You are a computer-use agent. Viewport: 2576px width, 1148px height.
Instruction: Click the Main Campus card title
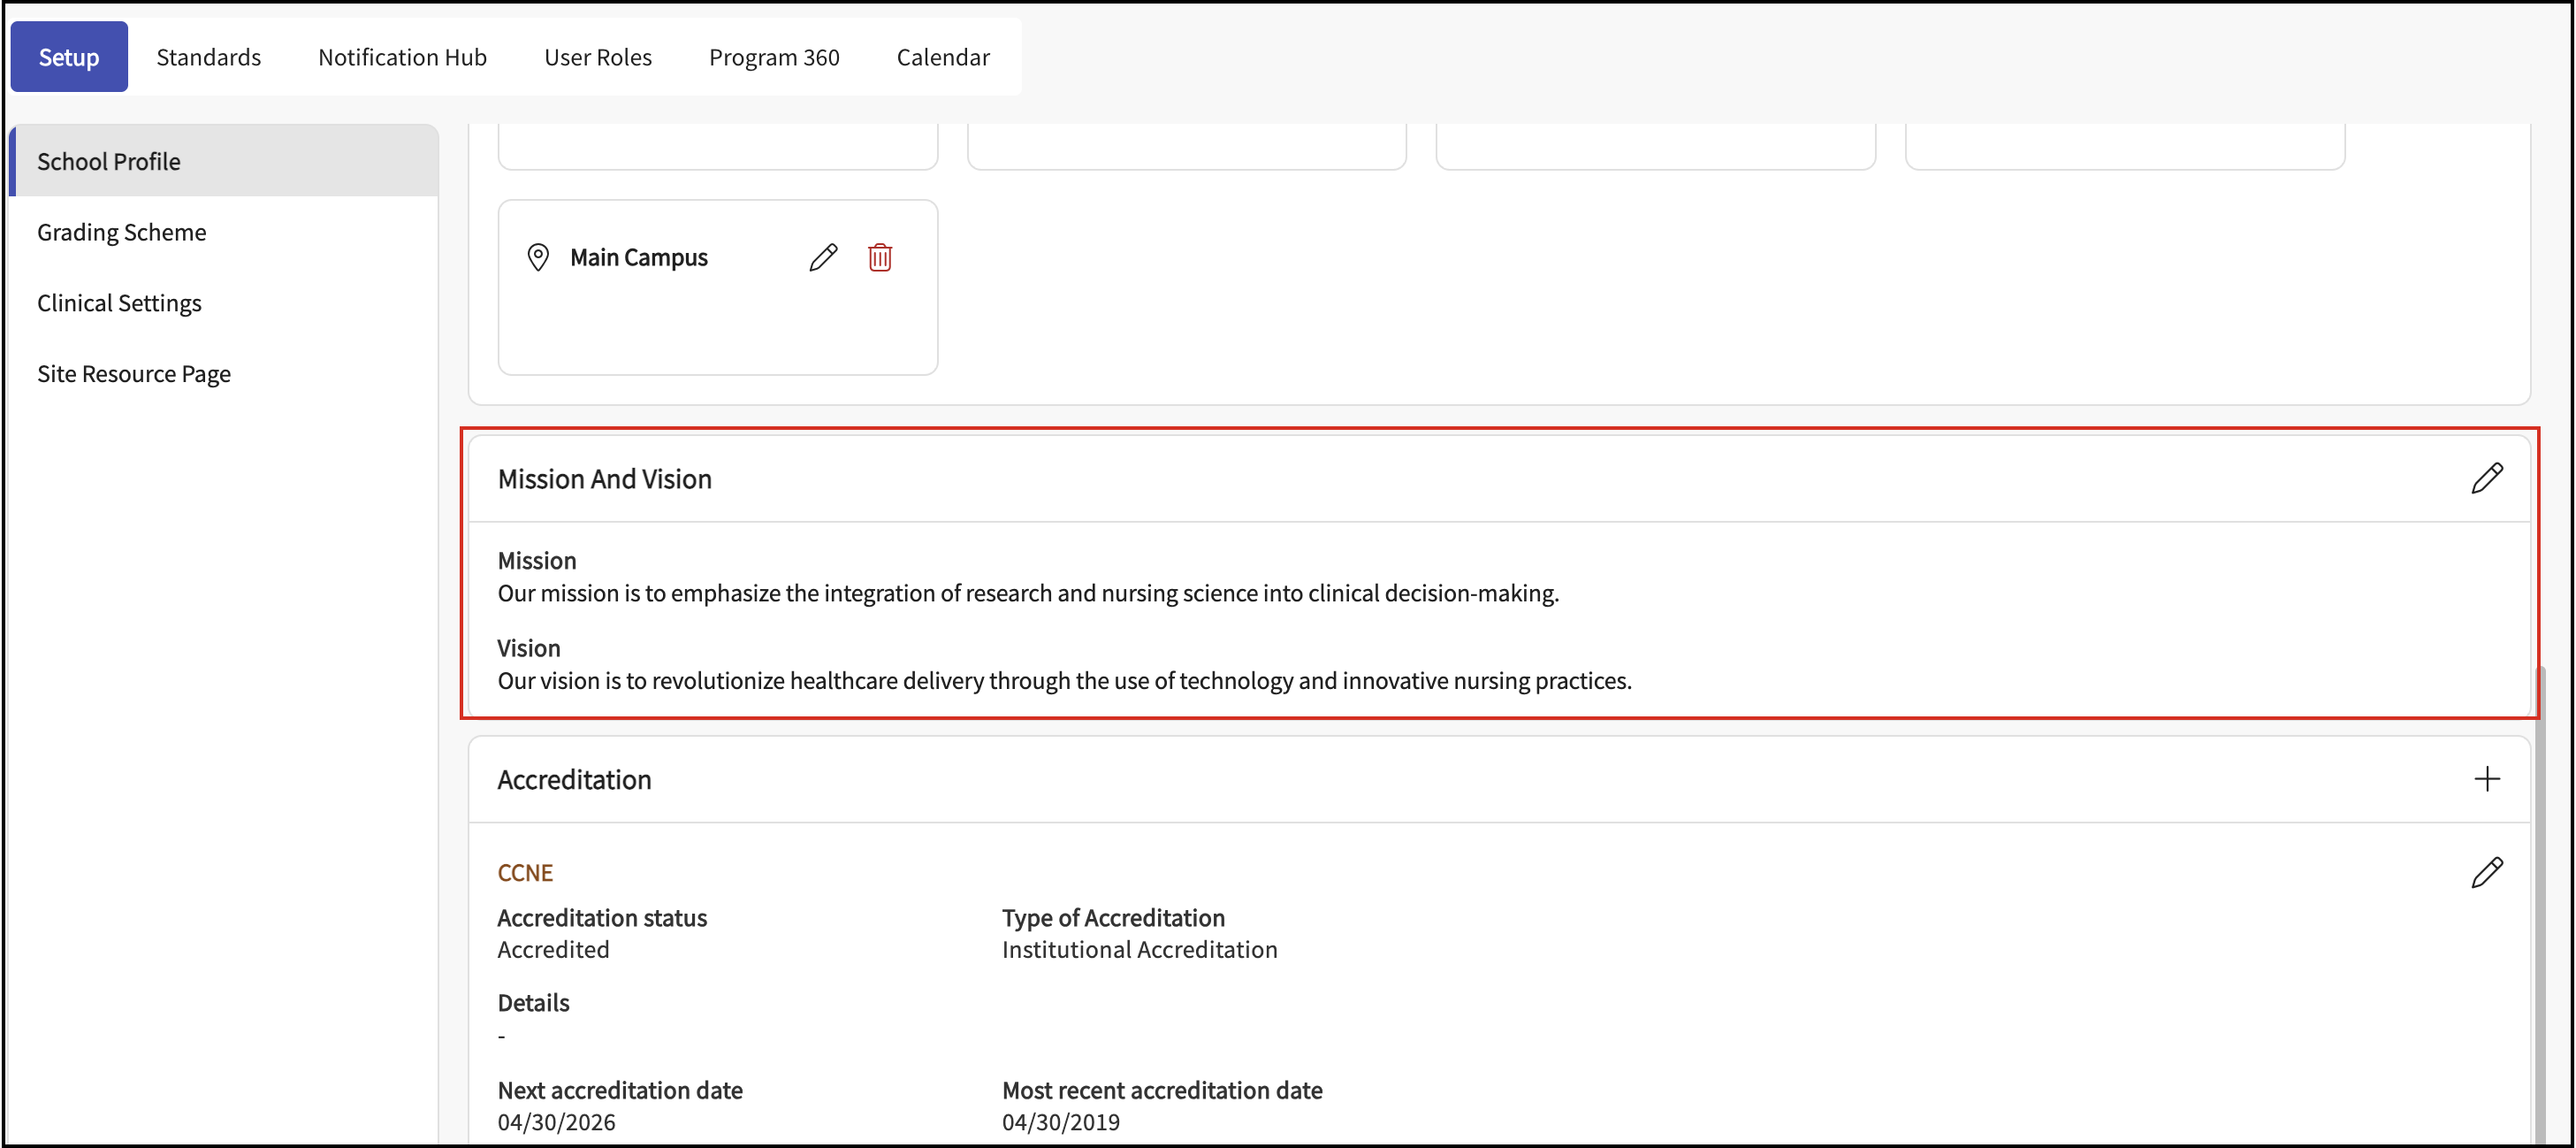coord(638,257)
